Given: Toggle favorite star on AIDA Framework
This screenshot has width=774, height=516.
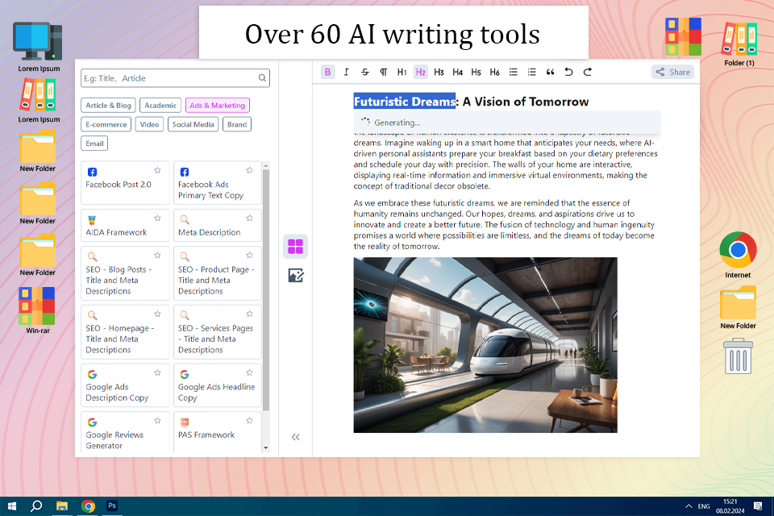Looking at the screenshot, I should pyautogui.click(x=157, y=218).
